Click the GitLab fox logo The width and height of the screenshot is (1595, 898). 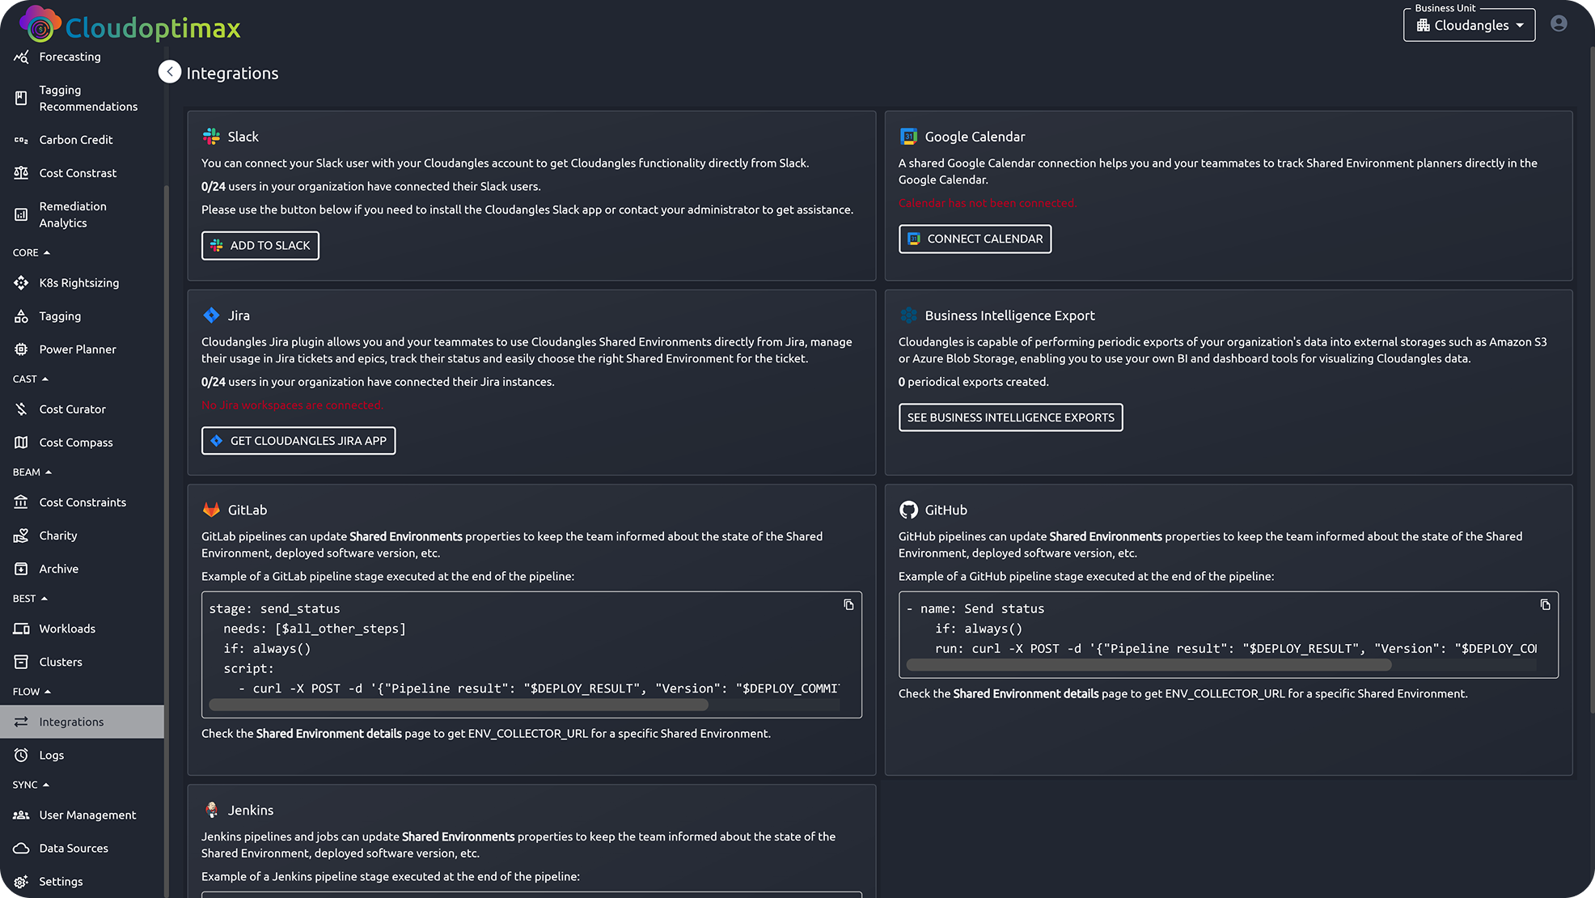click(x=211, y=510)
